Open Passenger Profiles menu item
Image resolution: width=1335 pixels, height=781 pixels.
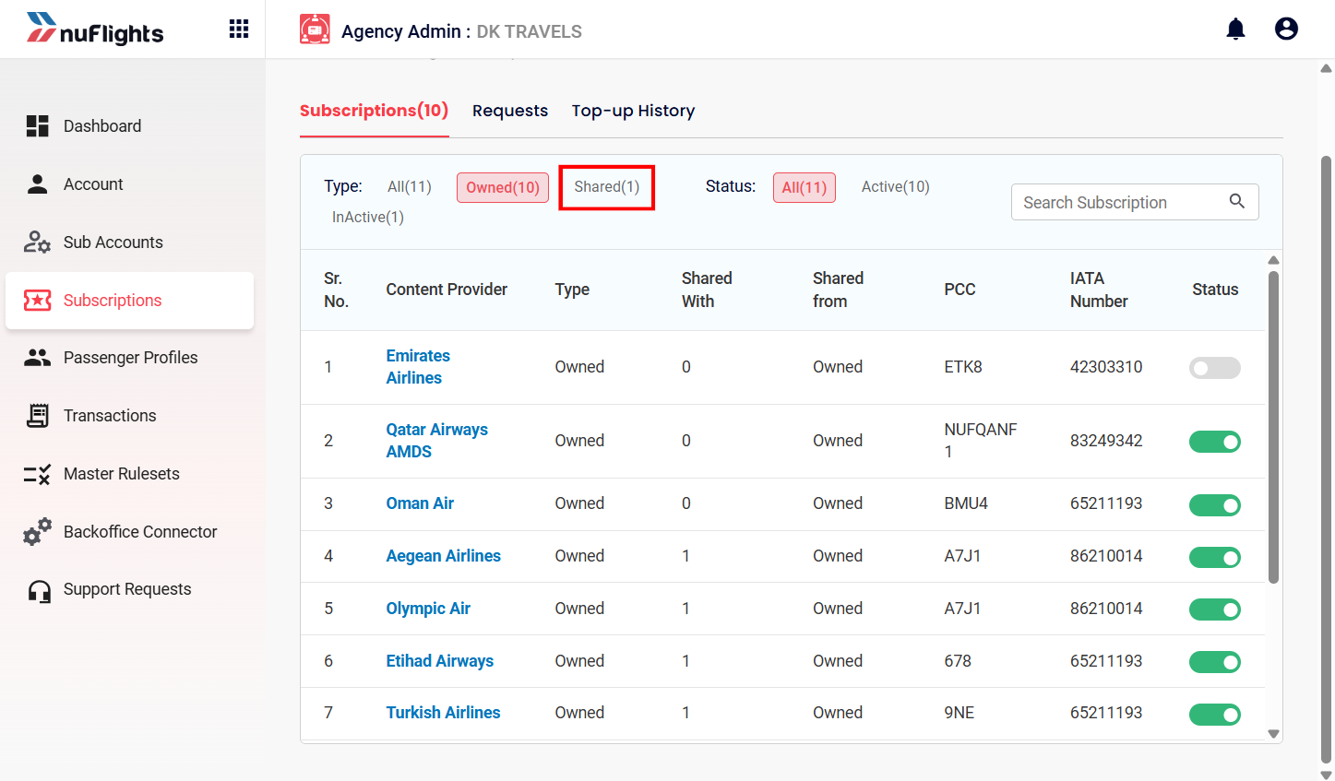click(129, 358)
